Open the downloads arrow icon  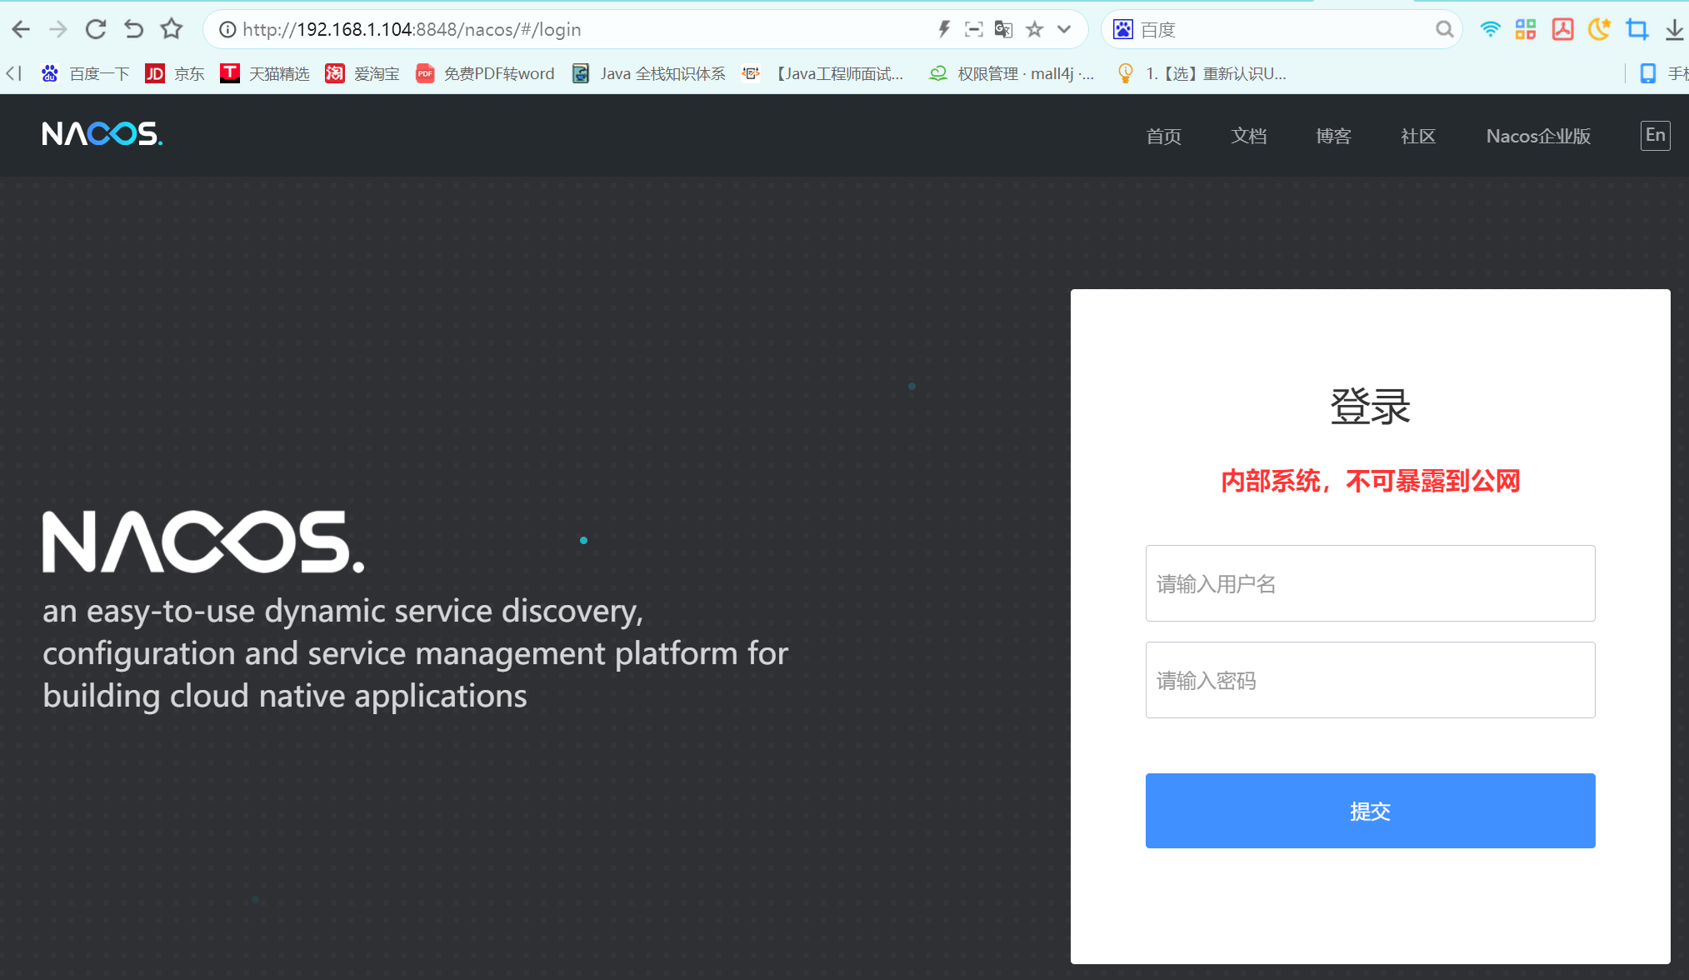pyautogui.click(x=1674, y=30)
